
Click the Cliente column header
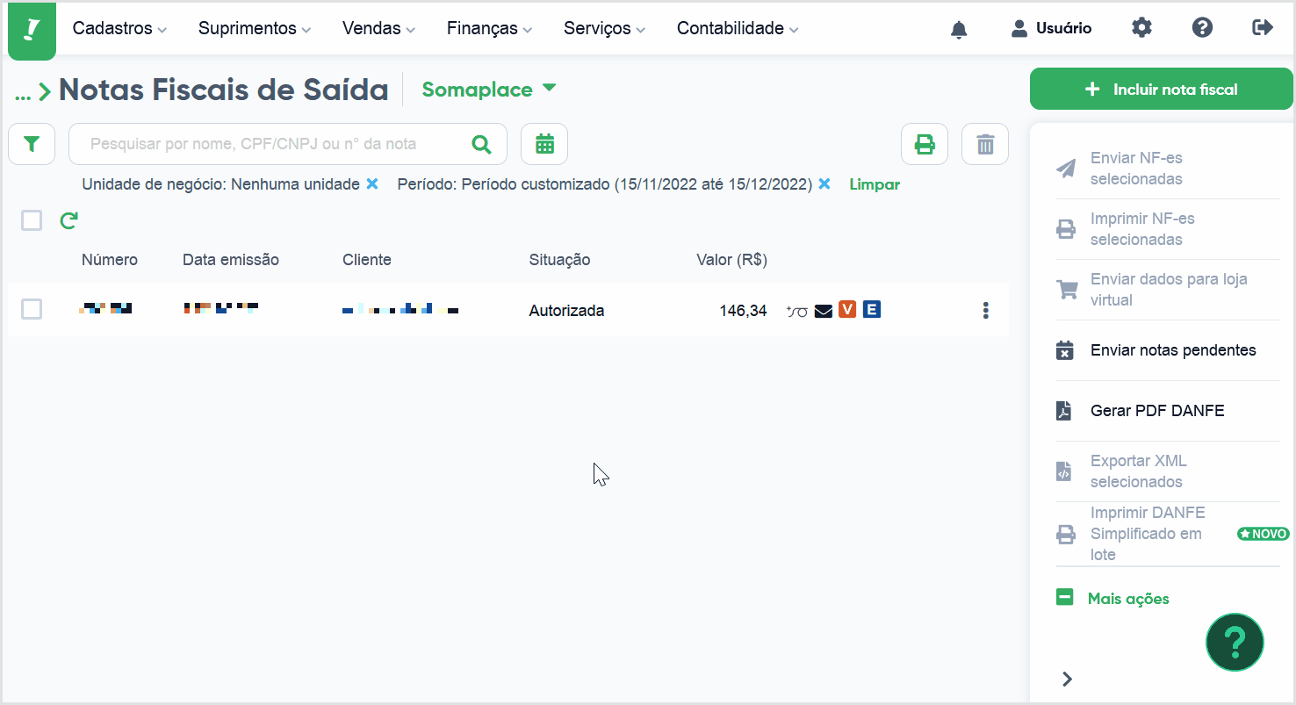click(x=367, y=260)
